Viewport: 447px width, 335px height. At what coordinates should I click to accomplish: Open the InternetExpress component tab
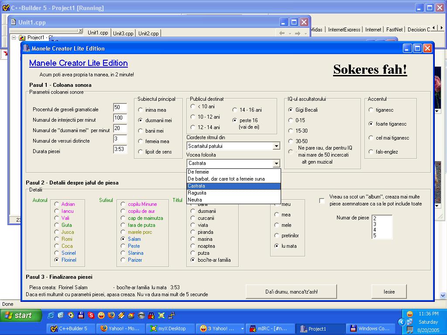[x=344, y=30]
